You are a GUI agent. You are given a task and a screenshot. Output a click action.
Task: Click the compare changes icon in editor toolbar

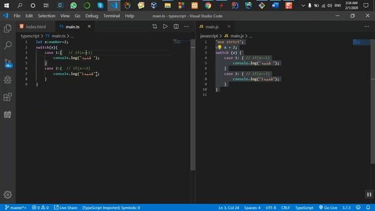tap(155, 26)
